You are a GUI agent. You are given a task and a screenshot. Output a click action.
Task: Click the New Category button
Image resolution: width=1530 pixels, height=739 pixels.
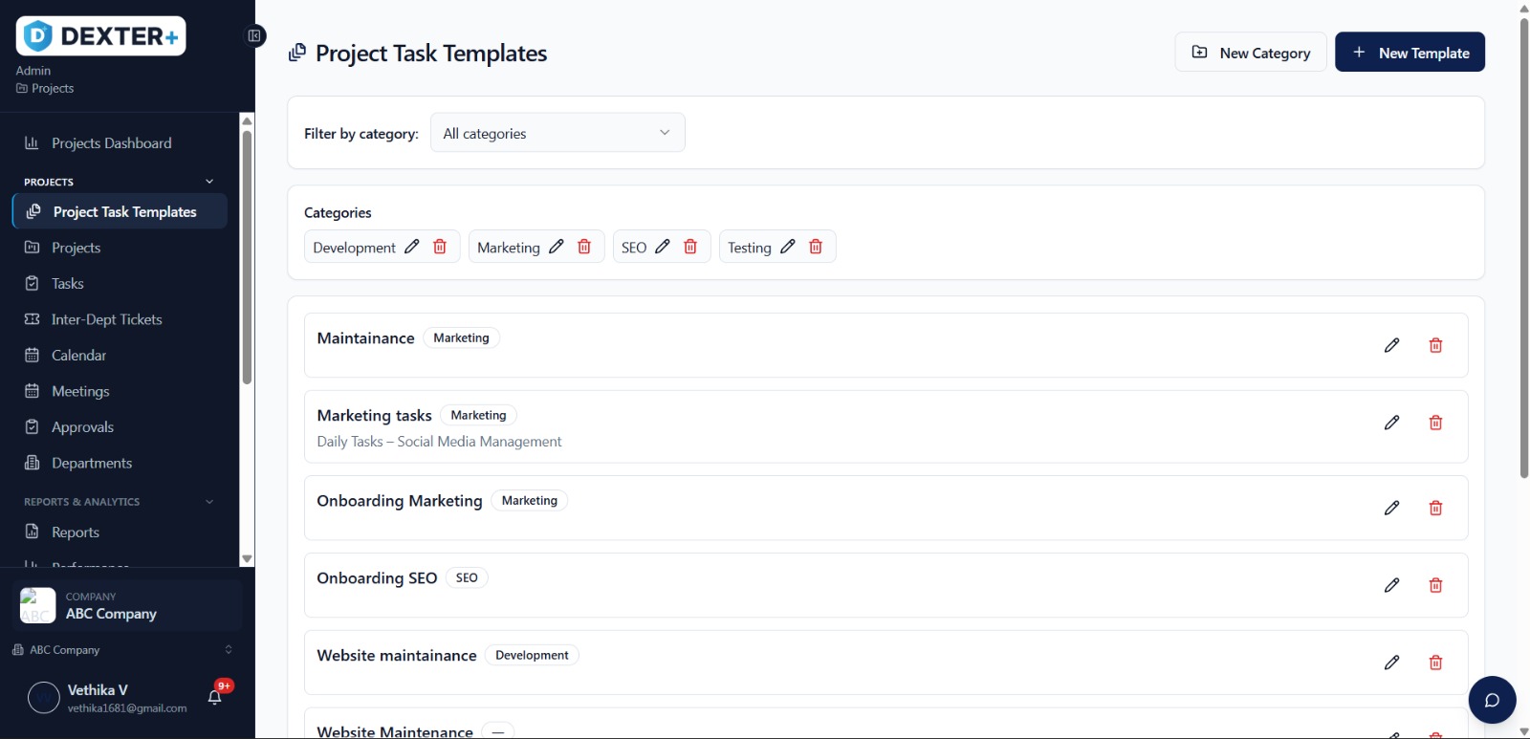pyautogui.click(x=1251, y=53)
